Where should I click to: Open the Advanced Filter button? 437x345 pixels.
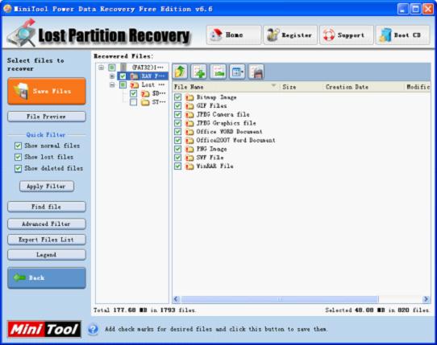(x=47, y=224)
